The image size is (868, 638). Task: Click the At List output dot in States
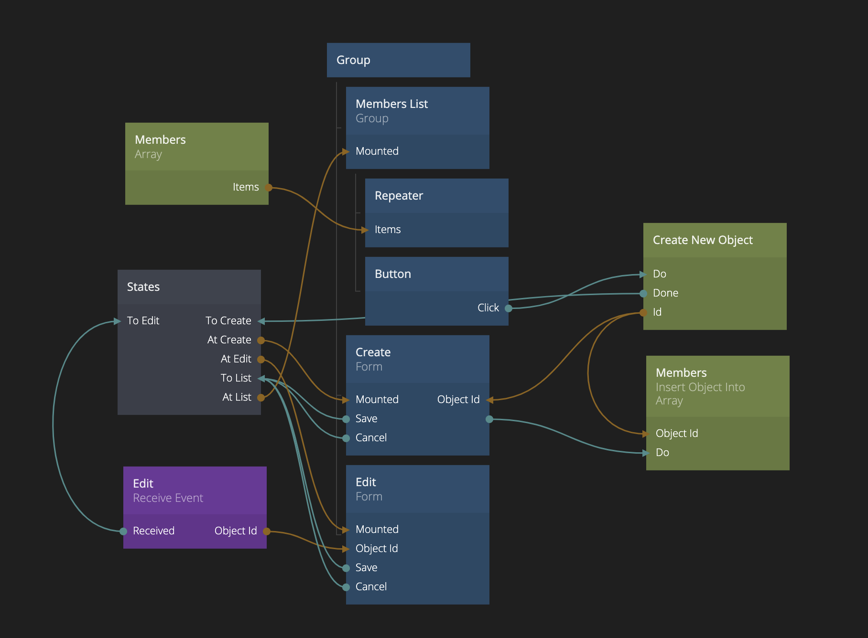tap(261, 398)
